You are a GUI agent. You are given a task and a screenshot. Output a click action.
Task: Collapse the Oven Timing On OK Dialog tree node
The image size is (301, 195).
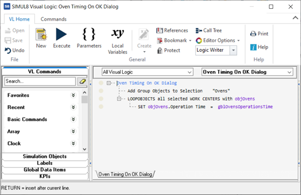pyautogui.click(x=109, y=83)
